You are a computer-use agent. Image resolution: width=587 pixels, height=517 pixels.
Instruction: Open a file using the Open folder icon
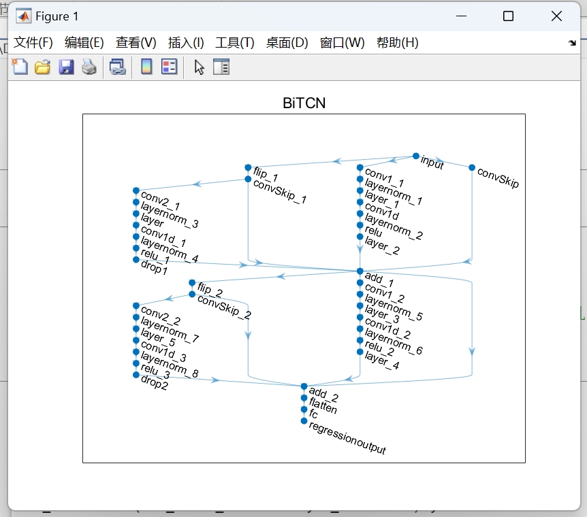pyautogui.click(x=42, y=67)
